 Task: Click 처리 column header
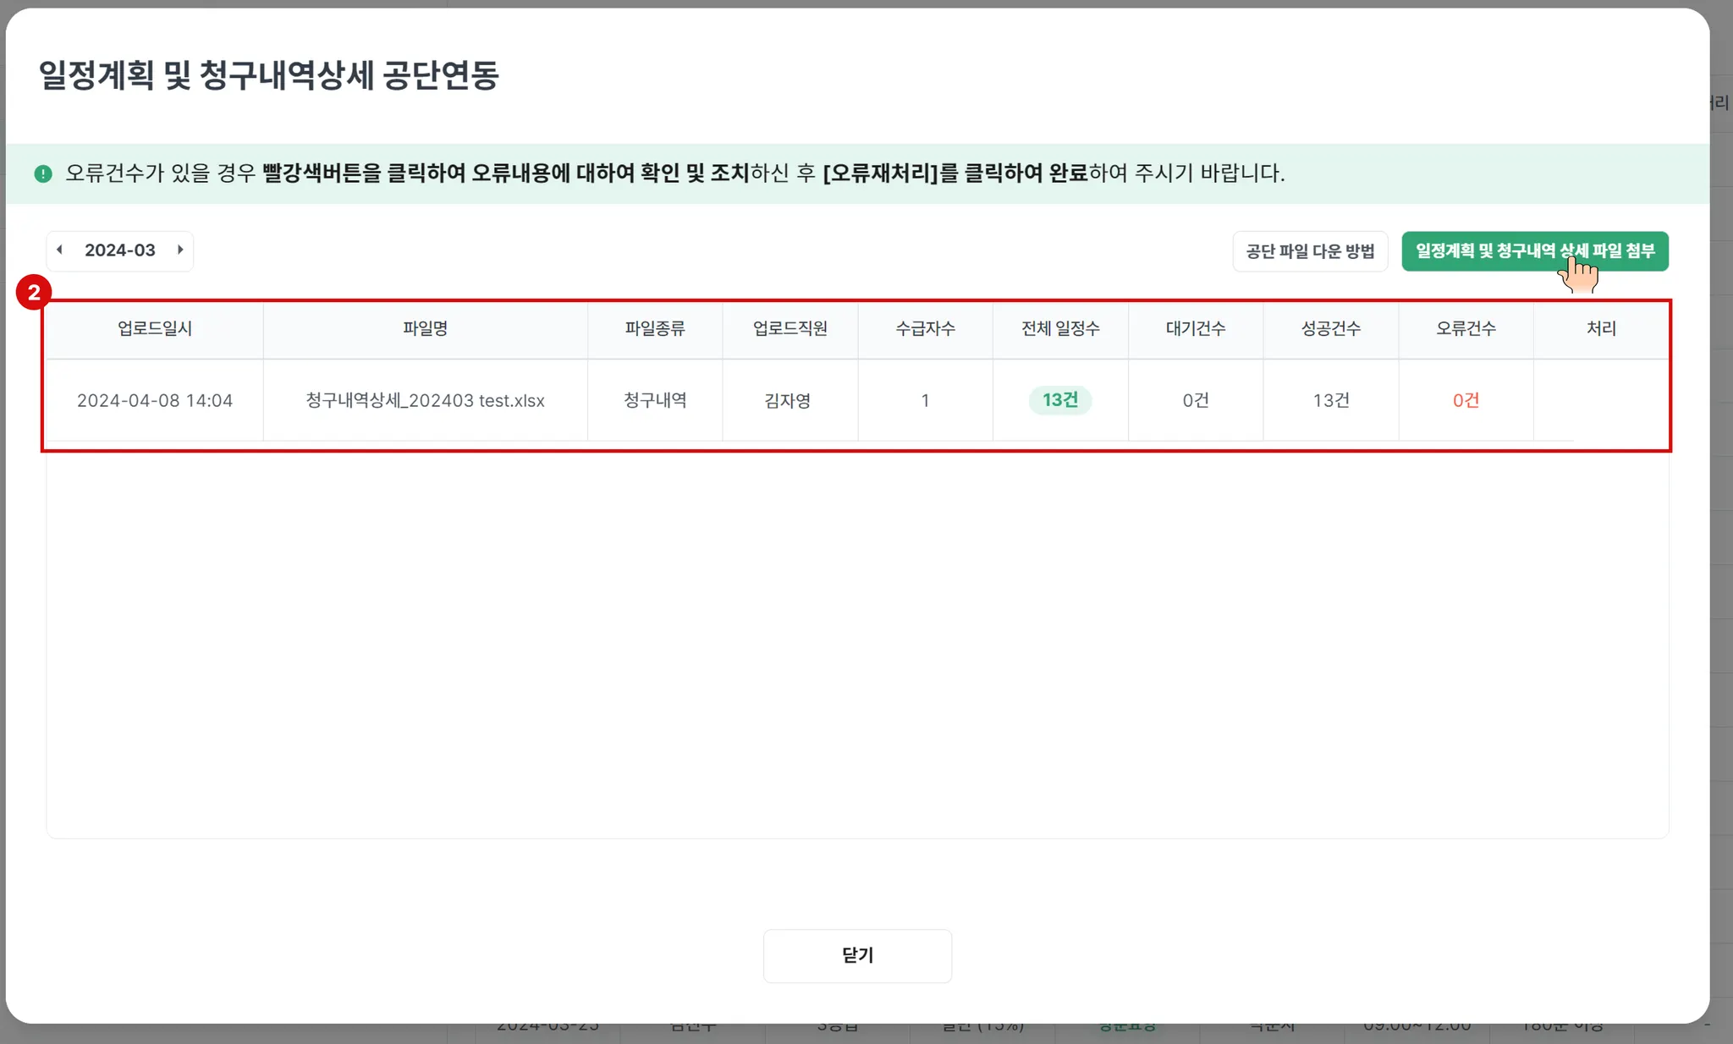[x=1600, y=328]
